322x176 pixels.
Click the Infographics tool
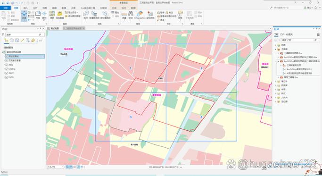[140, 16]
